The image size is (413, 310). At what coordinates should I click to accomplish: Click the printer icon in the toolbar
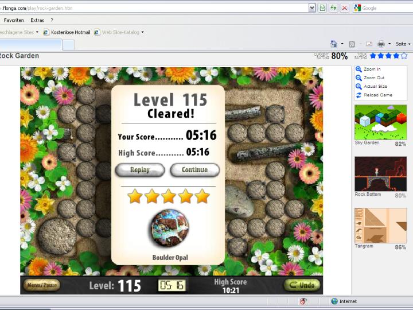381,44
